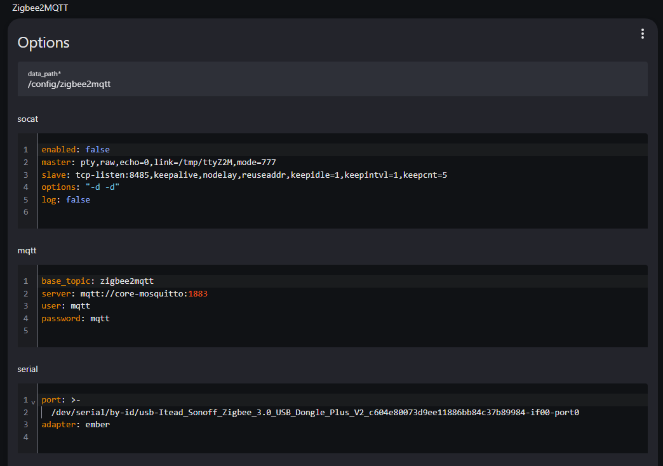Click the 'adapter: ember' line
The height and width of the screenshot is (466, 663).
(x=76, y=425)
